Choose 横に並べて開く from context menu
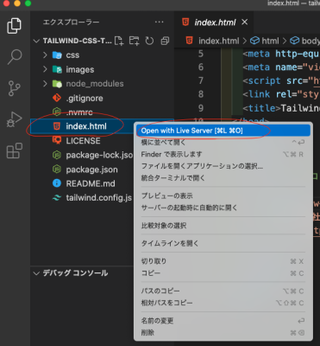This screenshot has height=346, width=320. [x=223, y=142]
